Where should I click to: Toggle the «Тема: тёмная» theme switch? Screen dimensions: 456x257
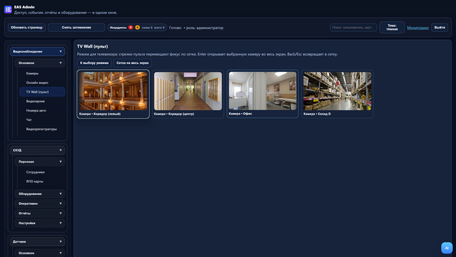click(392, 27)
